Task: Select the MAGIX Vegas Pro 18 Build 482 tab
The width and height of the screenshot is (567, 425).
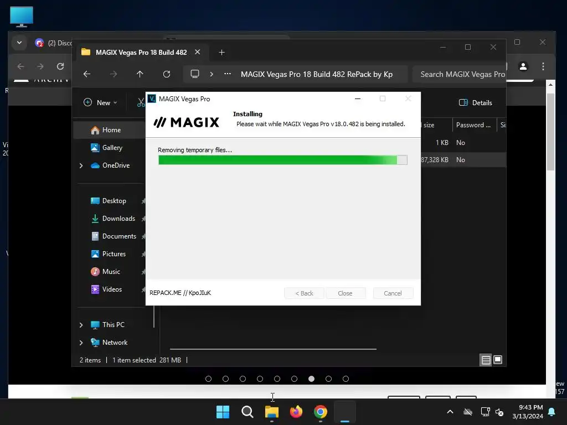Action: 141,53
